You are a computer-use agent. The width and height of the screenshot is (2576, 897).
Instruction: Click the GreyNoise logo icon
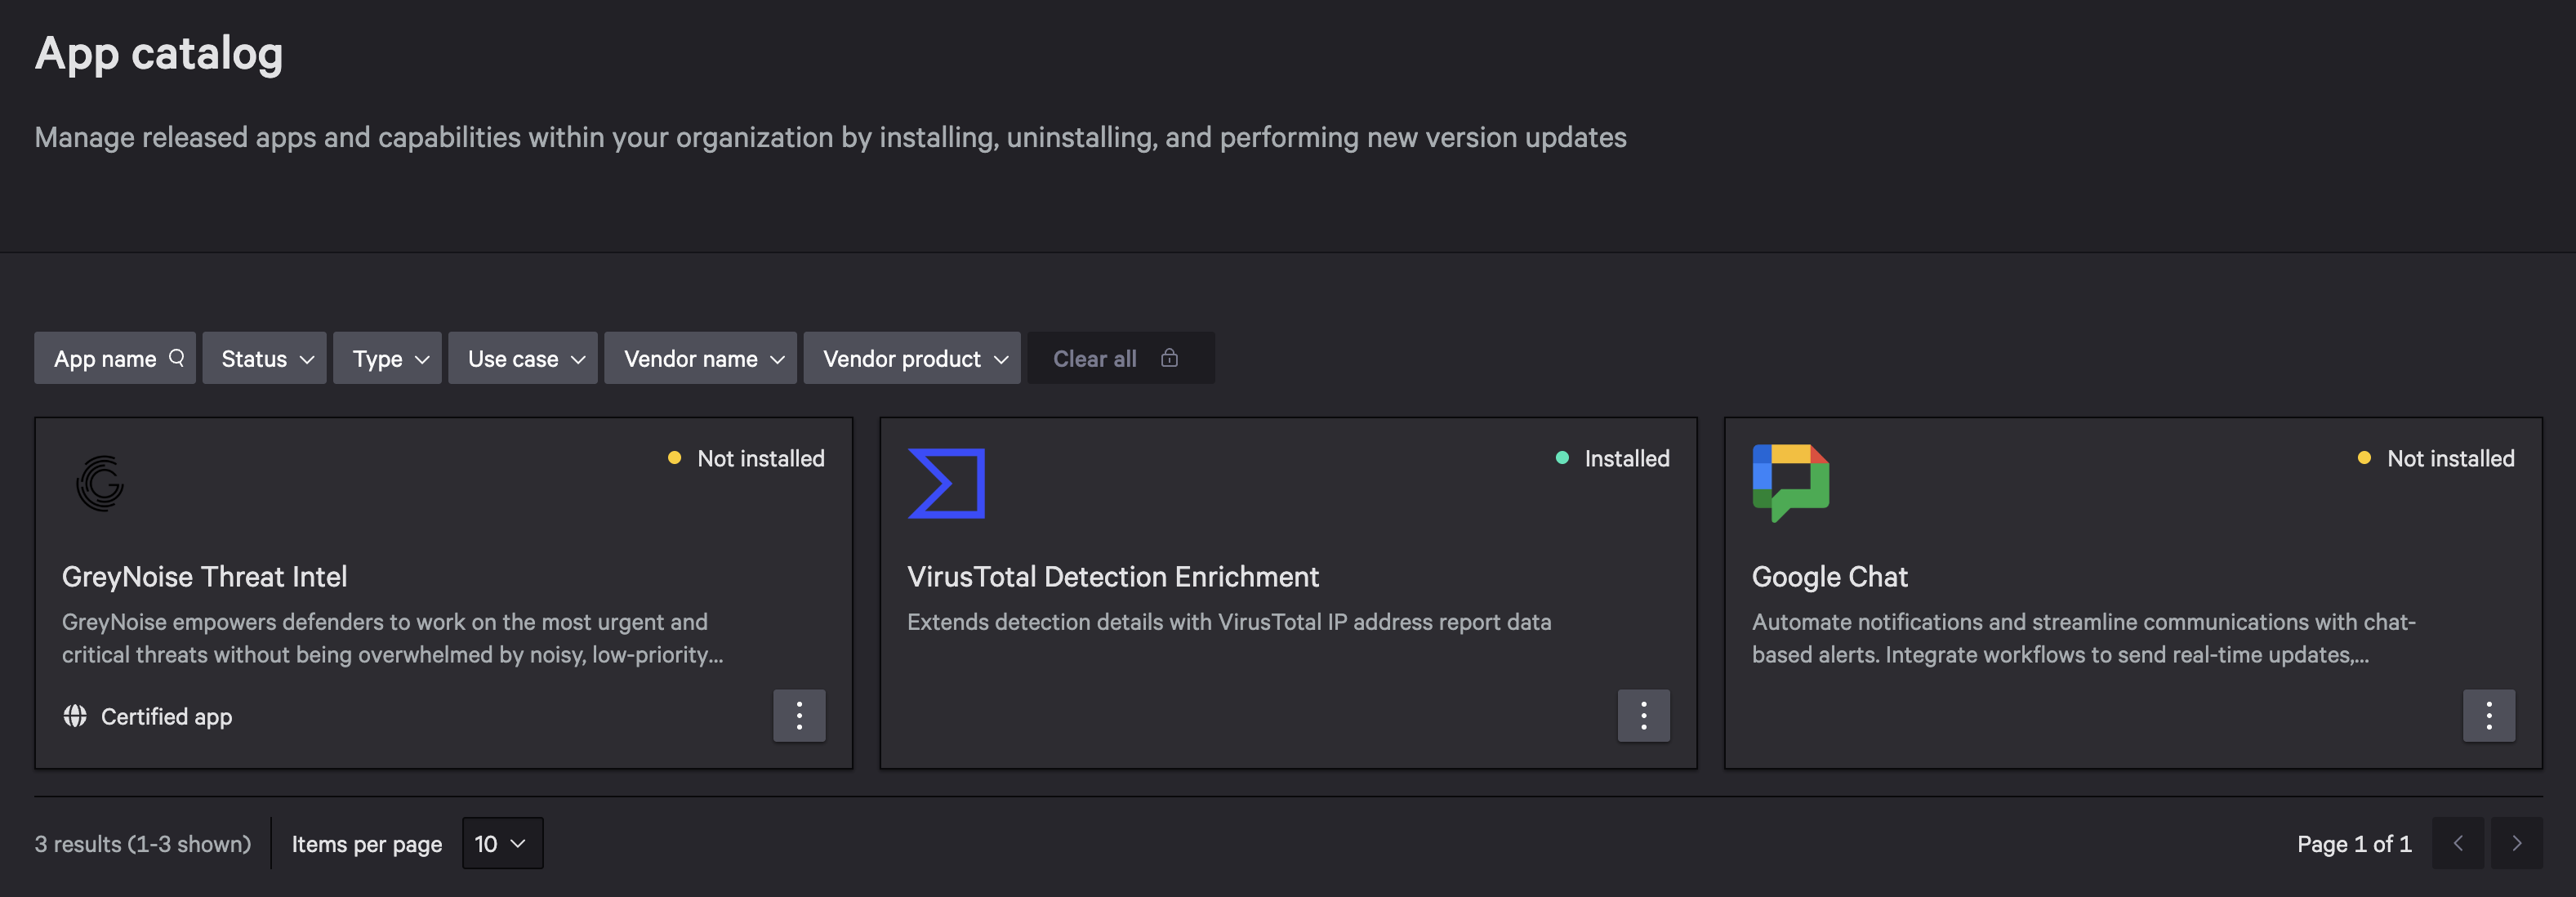coord(100,483)
